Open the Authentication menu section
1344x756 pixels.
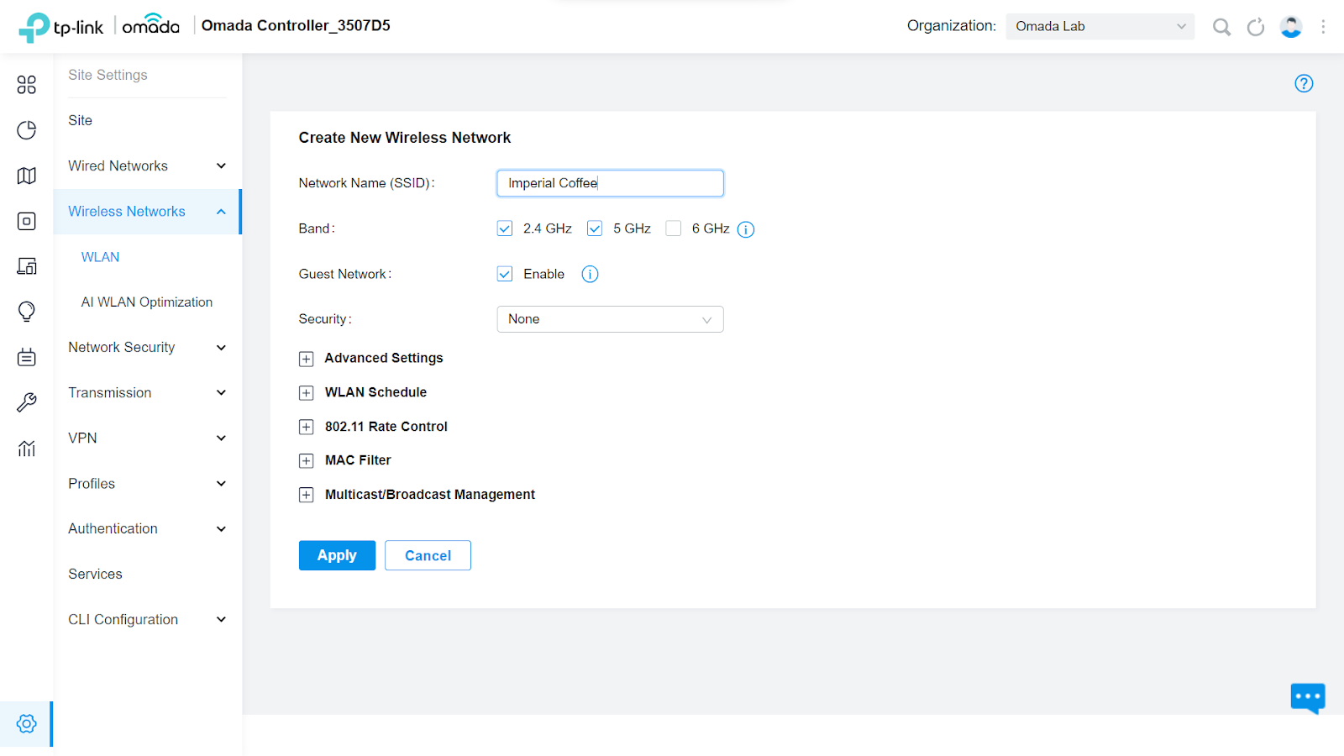click(x=113, y=528)
